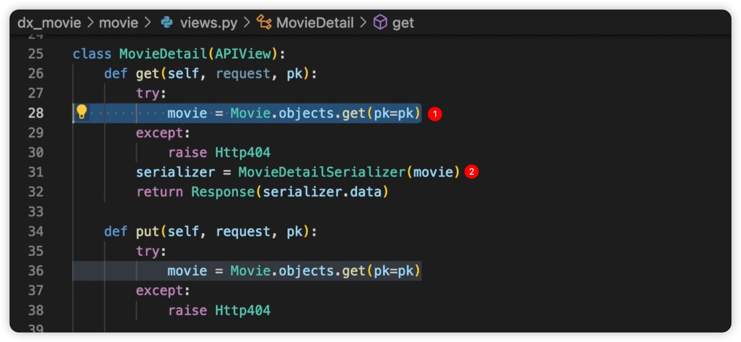Click 'raise' keyword on line 30
The image size is (741, 342).
click(x=187, y=153)
